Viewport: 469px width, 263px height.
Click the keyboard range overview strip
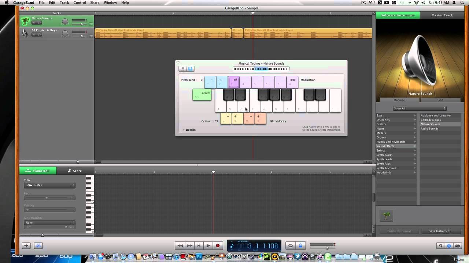coord(261,69)
